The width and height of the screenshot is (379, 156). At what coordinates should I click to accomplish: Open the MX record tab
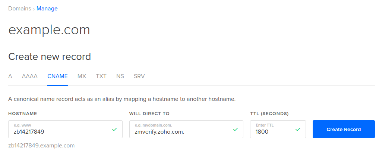pos(82,76)
